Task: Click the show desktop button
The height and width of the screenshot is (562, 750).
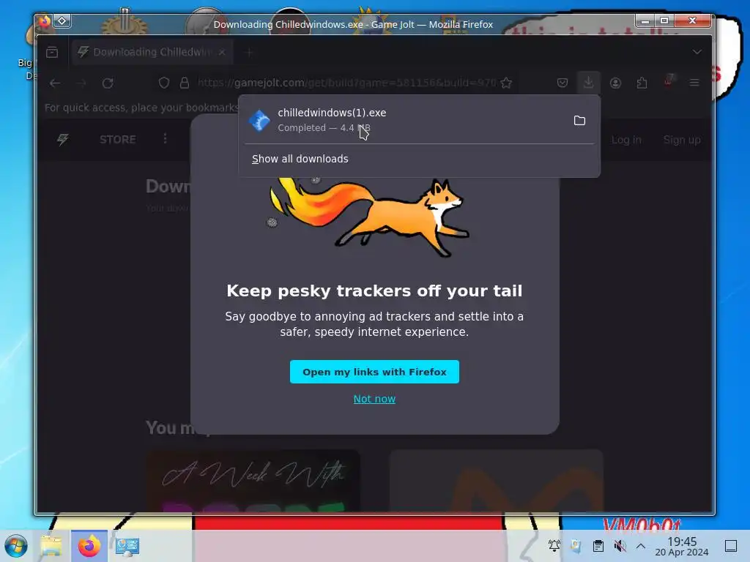Action: [x=731, y=546]
